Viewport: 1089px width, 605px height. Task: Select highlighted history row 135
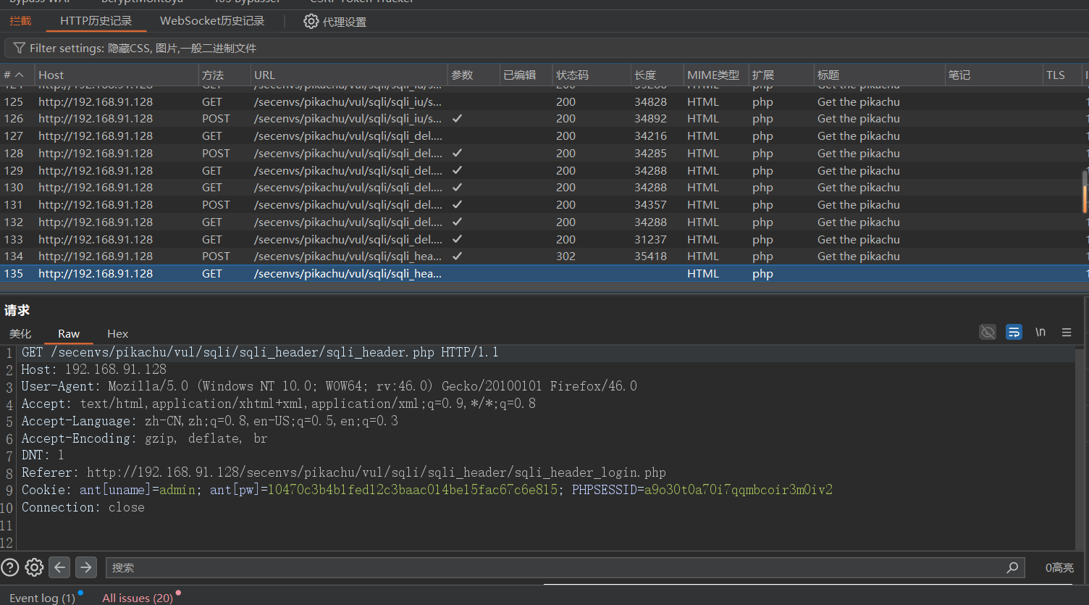coord(541,274)
